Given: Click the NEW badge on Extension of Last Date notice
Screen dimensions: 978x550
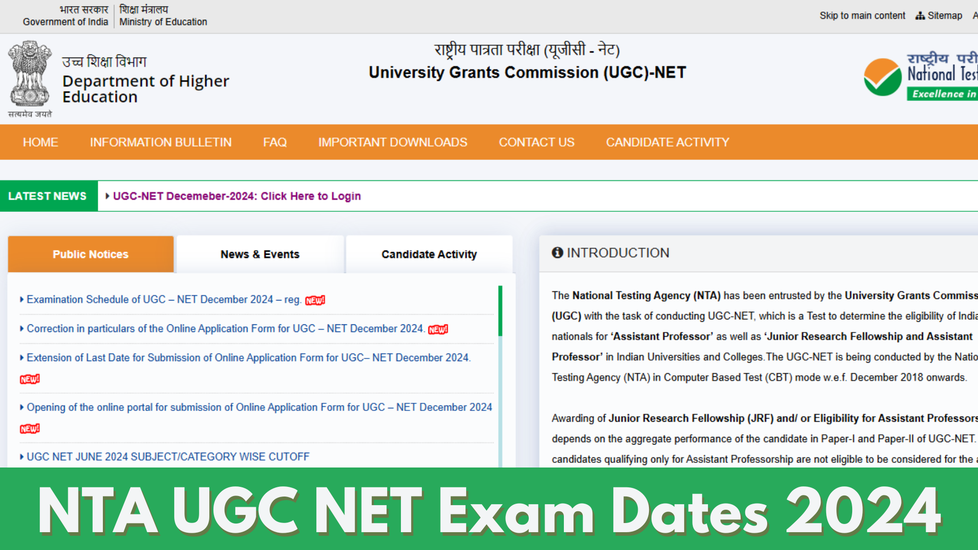Looking at the screenshot, I should pyautogui.click(x=30, y=378).
